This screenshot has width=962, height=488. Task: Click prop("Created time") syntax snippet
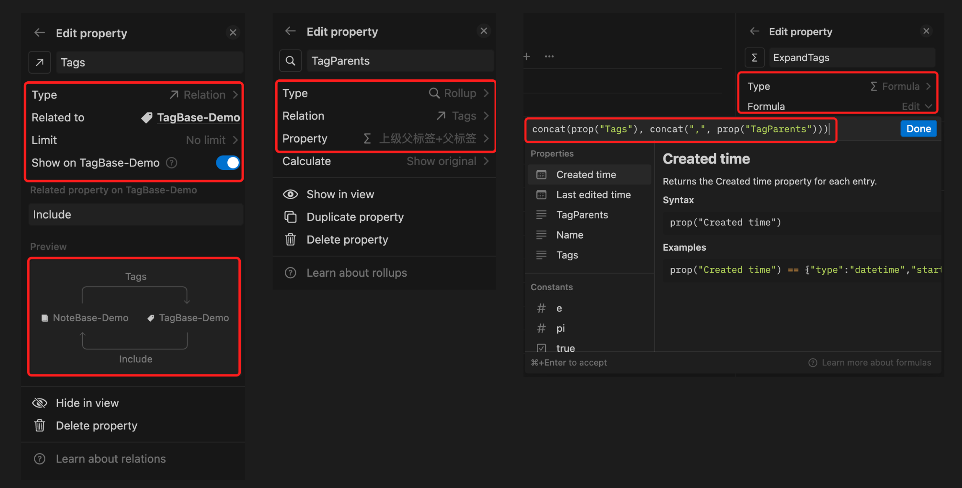[725, 223]
